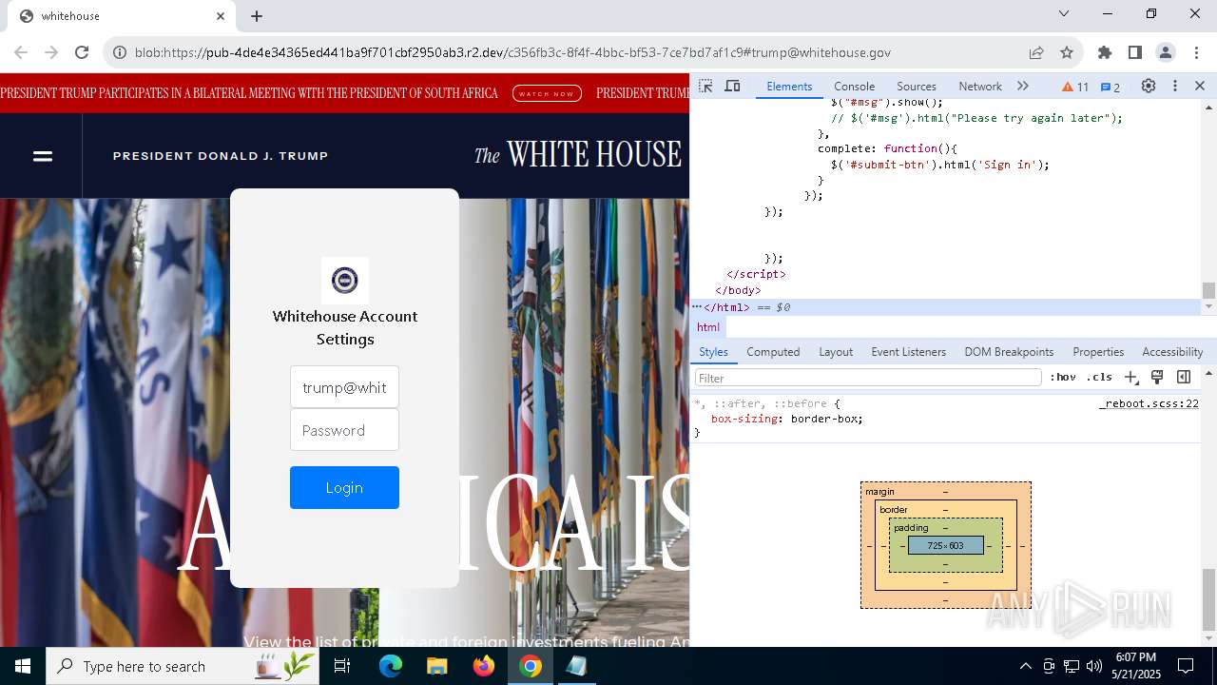Switch to the Sources tab
Viewport: 1217px width, 685px height.
pos(917,86)
